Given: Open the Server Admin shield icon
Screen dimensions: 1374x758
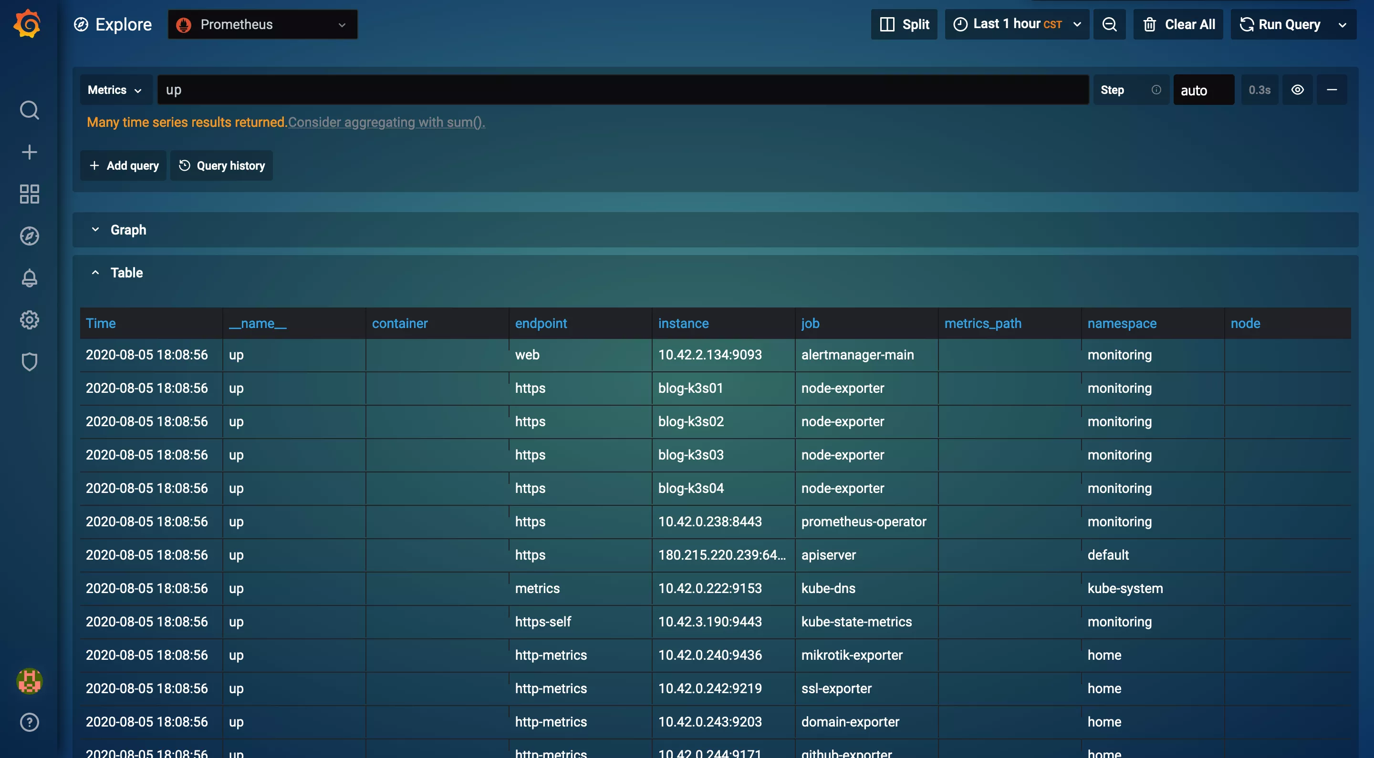Looking at the screenshot, I should click(x=29, y=361).
